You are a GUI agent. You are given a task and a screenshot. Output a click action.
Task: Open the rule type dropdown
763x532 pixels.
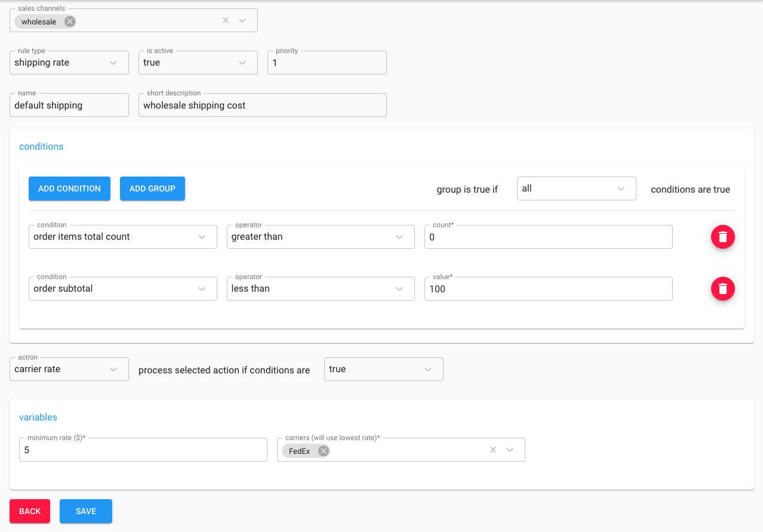click(x=69, y=63)
